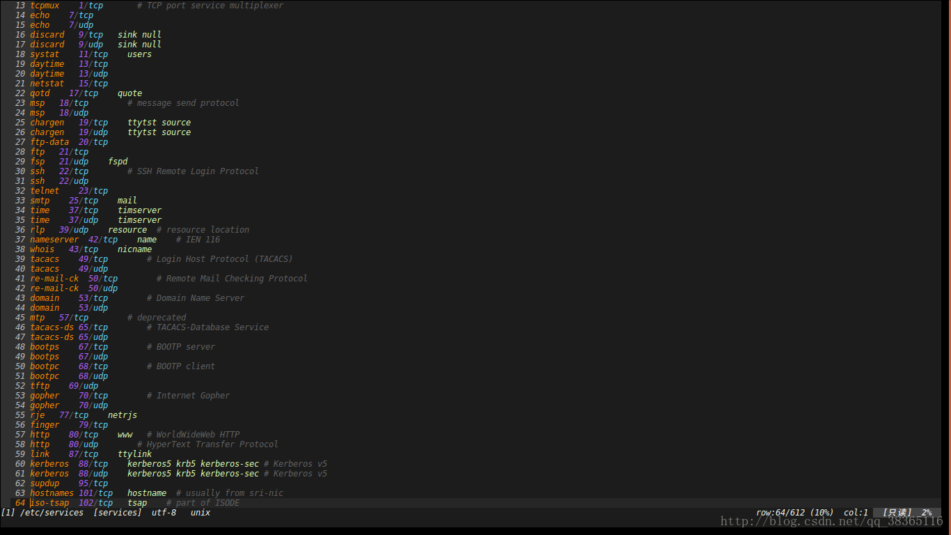Select comment '# Remote Mail Checking Protocol'
The width and height of the screenshot is (951, 535).
coord(232,279)
